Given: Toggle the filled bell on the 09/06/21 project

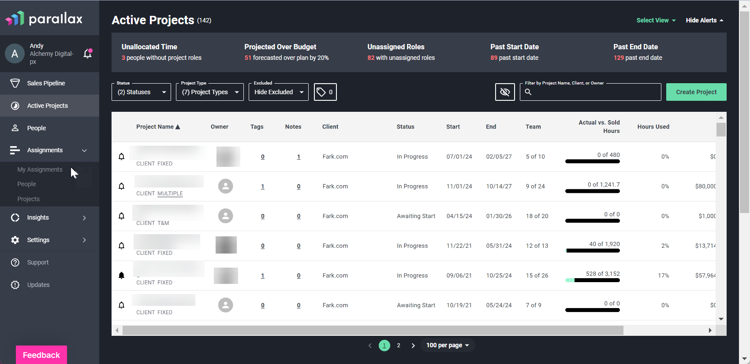Looking at the screenshot, I should [122, 276].
